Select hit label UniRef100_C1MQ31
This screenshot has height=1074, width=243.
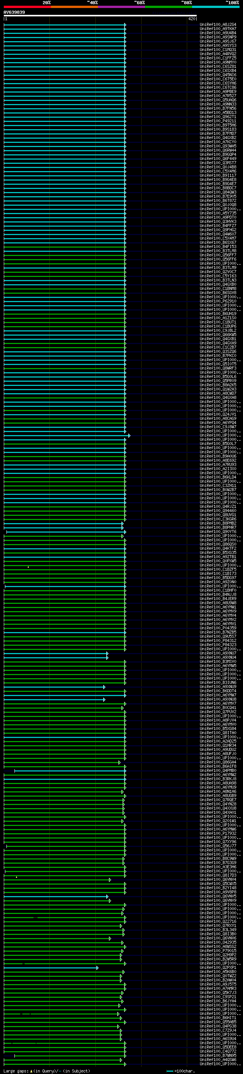pos(218,50)
